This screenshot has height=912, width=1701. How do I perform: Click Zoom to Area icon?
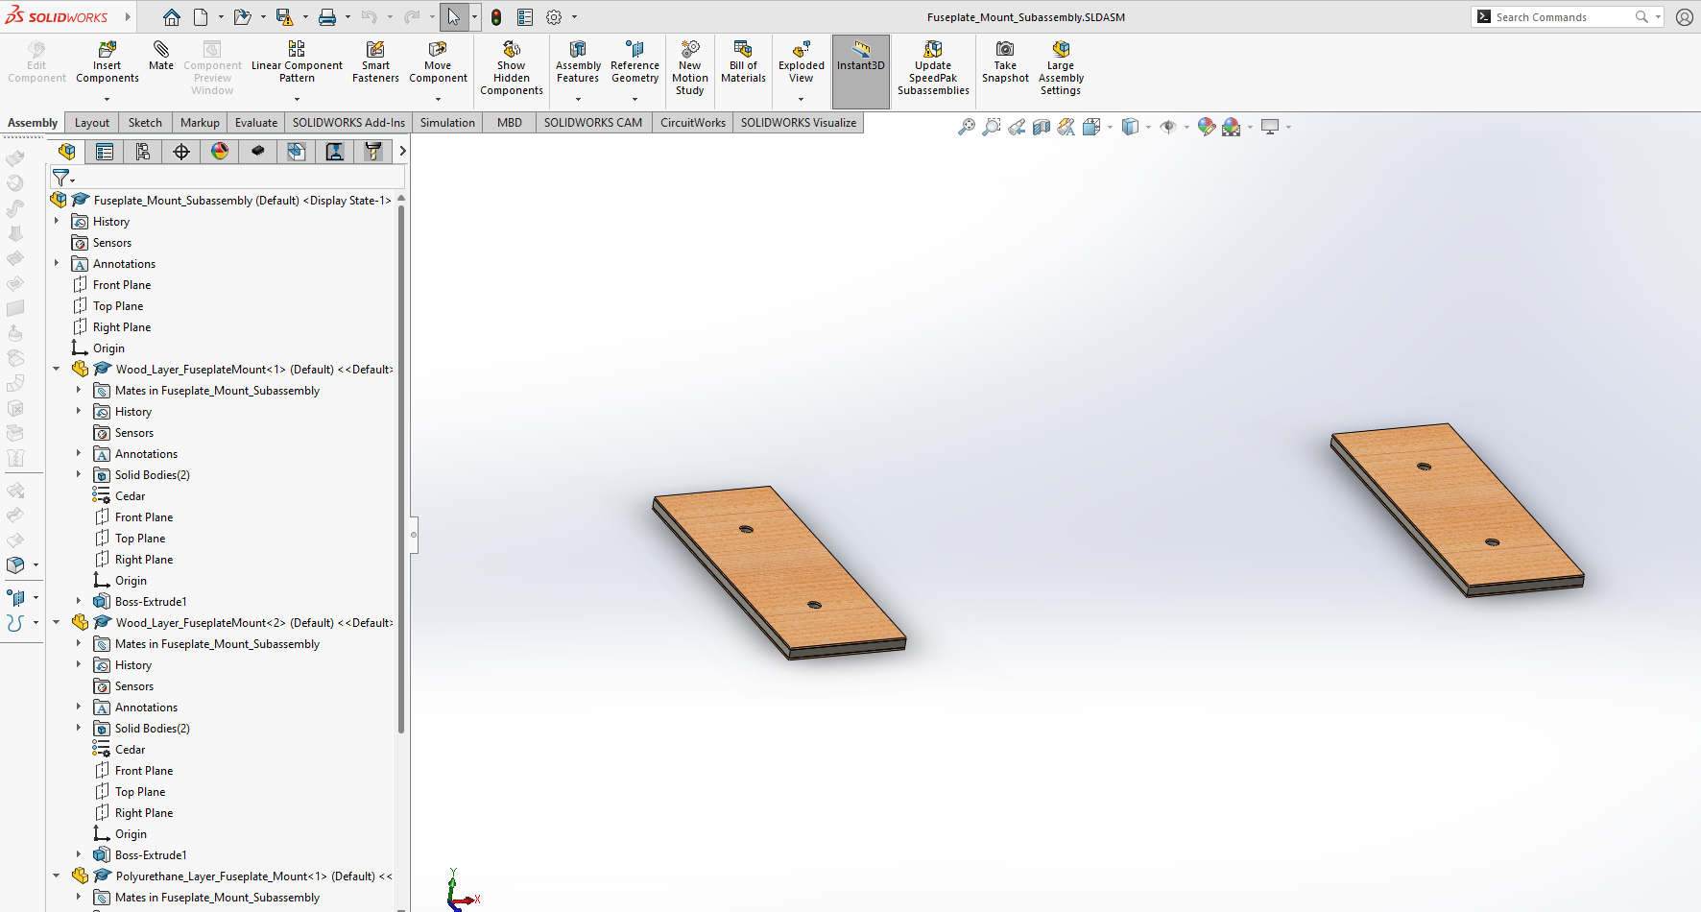coord(992,127)
